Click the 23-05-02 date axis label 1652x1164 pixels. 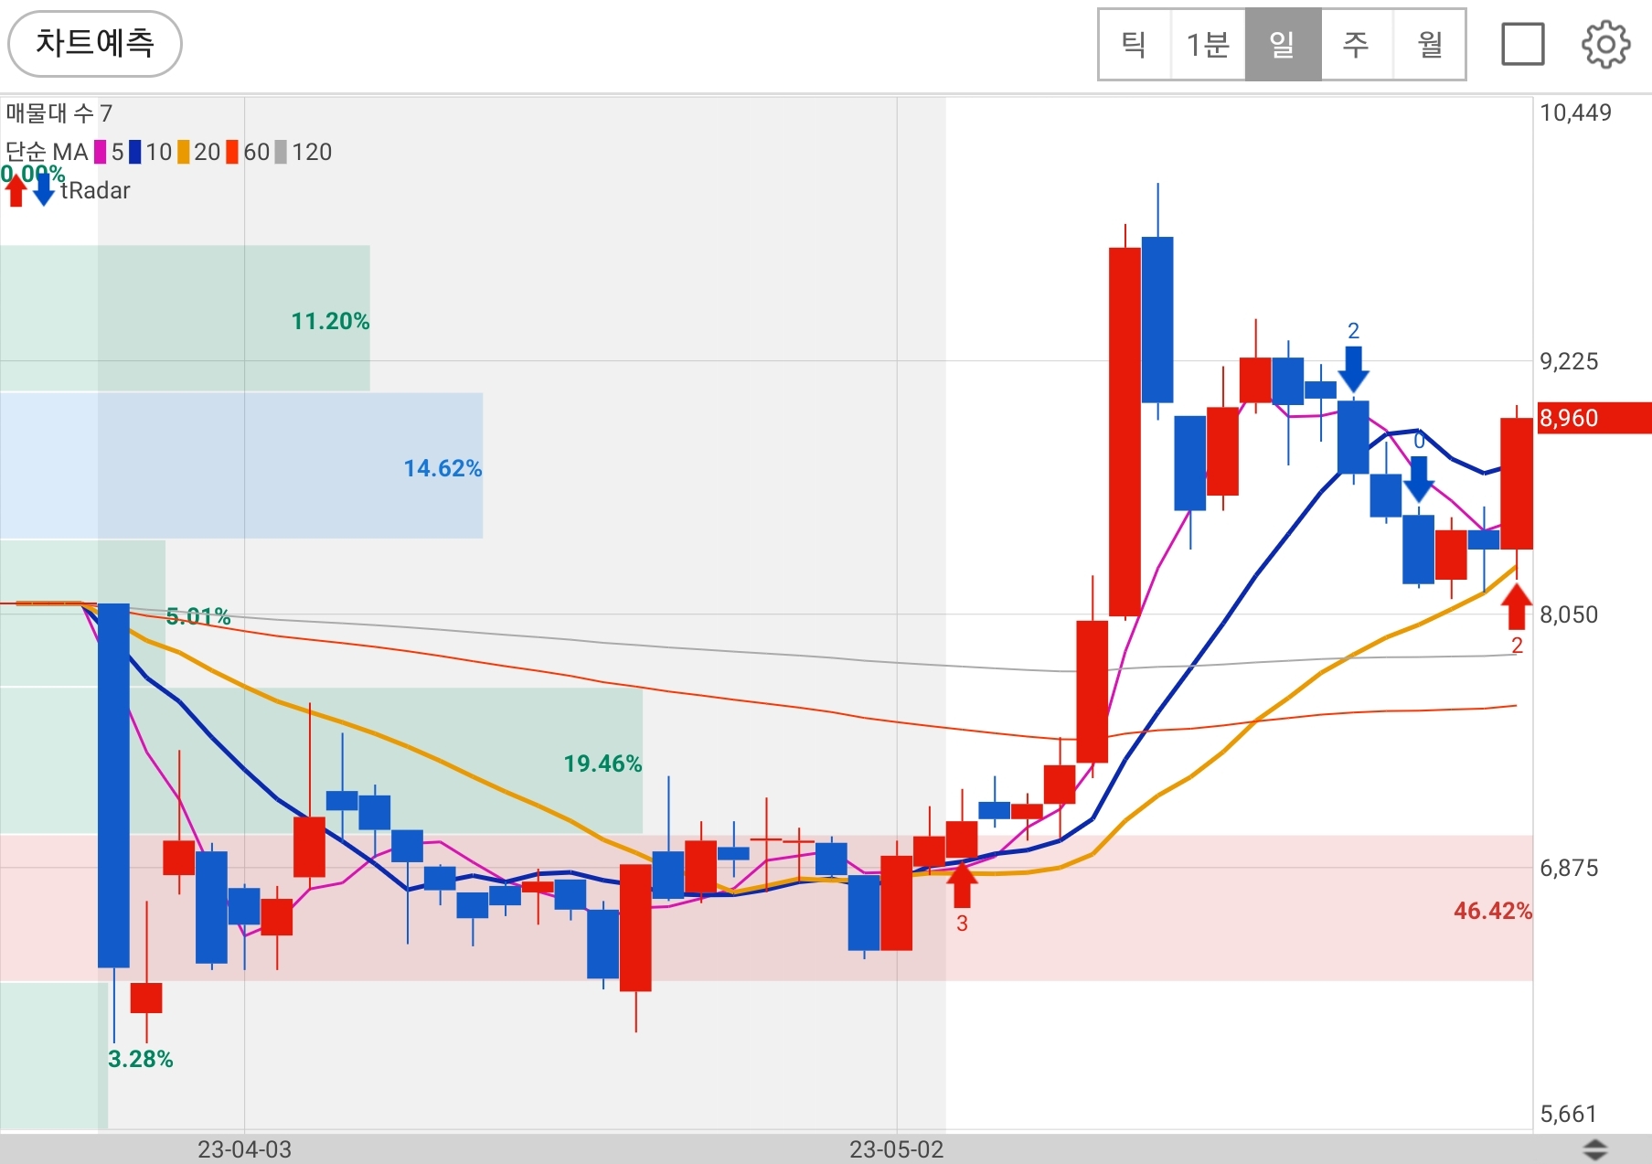pos(896,1149)
